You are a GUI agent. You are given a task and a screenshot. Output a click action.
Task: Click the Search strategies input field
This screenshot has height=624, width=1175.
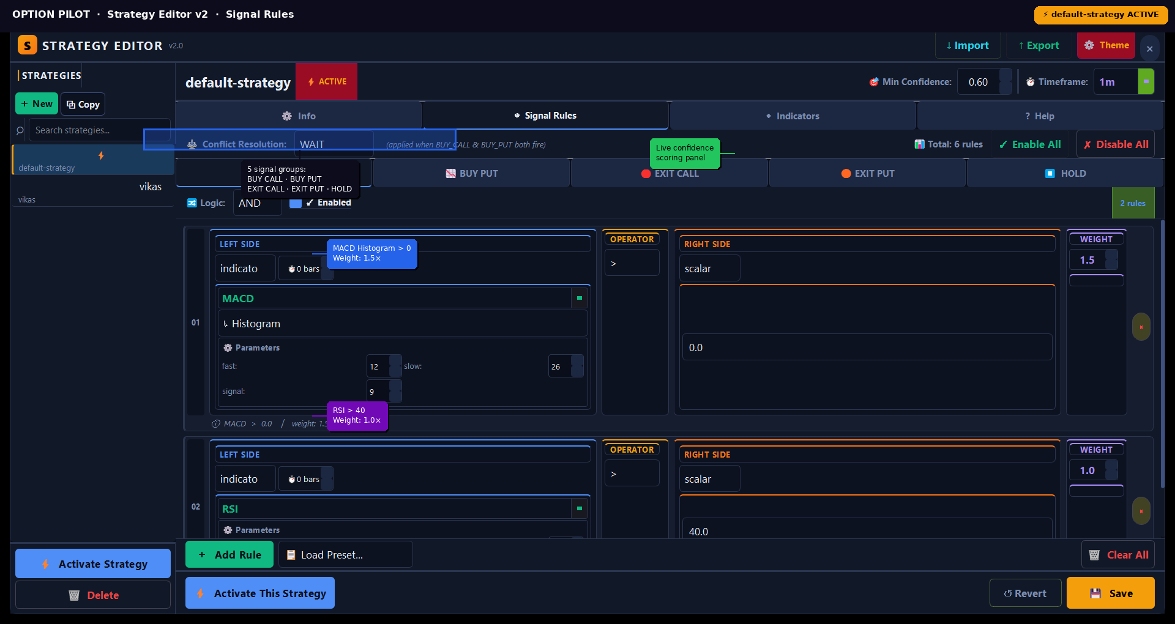(x=99, y=130)
